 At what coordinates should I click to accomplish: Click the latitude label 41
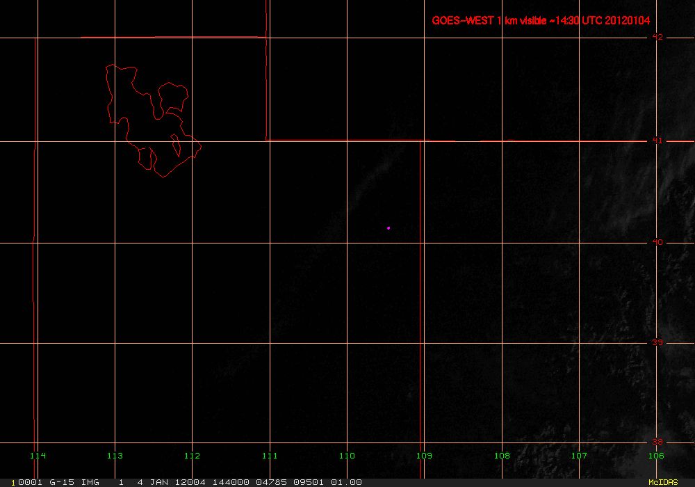pyautogui.click(x=657, y=141)
